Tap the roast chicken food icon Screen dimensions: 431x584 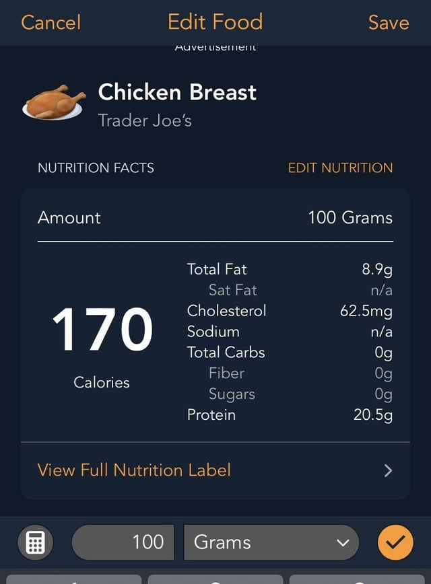[54, 102]
